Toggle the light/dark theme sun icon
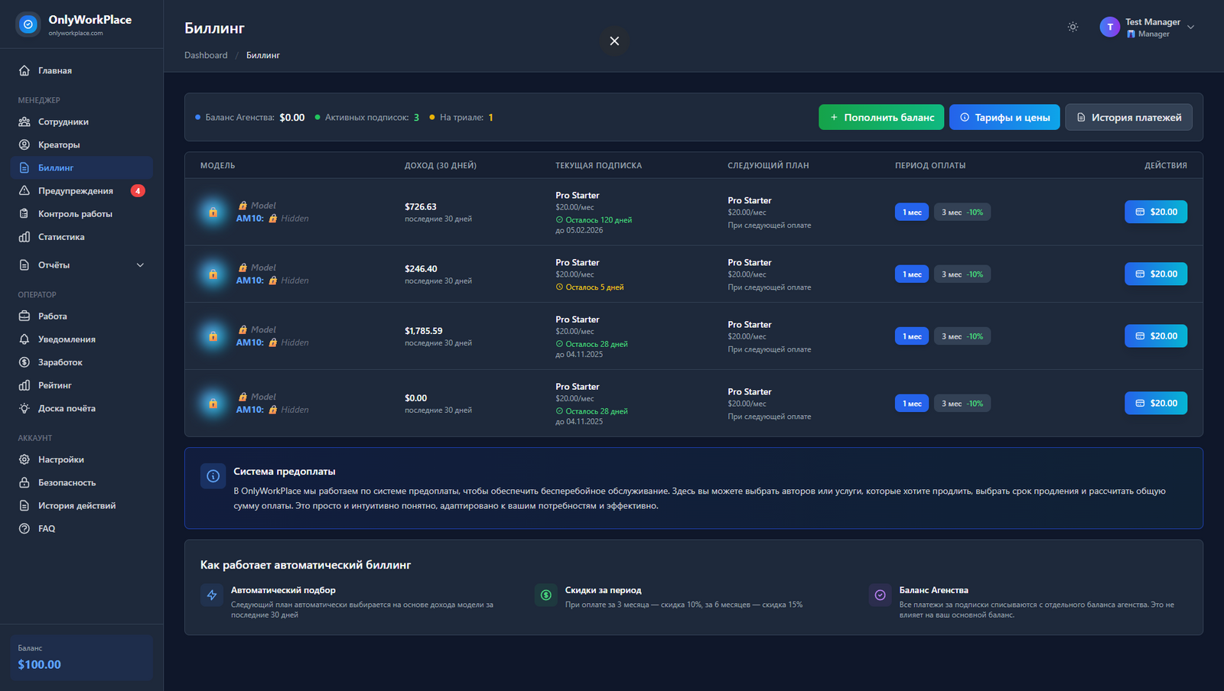This screenshot has height=691, width=1224. (1073, 27)
